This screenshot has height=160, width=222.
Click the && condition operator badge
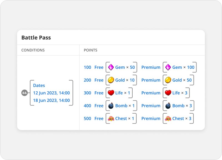pos(24,93)
